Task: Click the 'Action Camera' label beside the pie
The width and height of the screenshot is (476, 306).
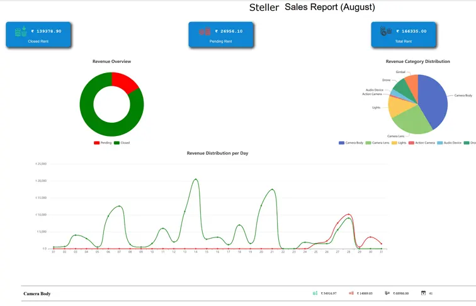Action: pyautogui.click(x=372, y=94)
